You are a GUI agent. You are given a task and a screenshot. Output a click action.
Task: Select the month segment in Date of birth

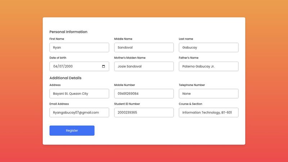point(55,66)
